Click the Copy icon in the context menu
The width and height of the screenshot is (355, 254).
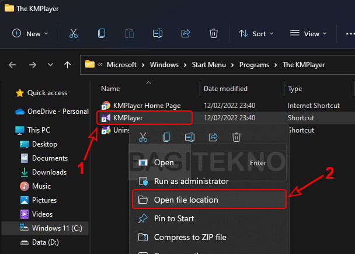pyautogui.click(x=166, y=137)
